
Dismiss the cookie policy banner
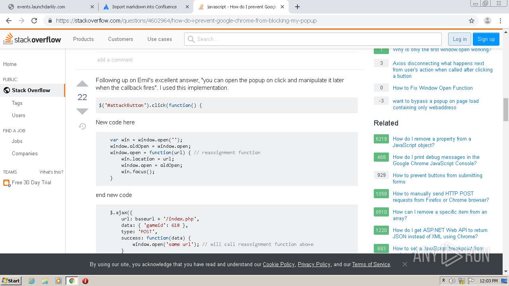click(404, 264)
